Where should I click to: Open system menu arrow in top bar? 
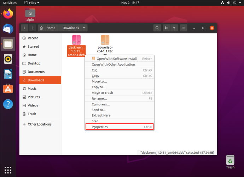pyautogui.click(x=240, y=2)
